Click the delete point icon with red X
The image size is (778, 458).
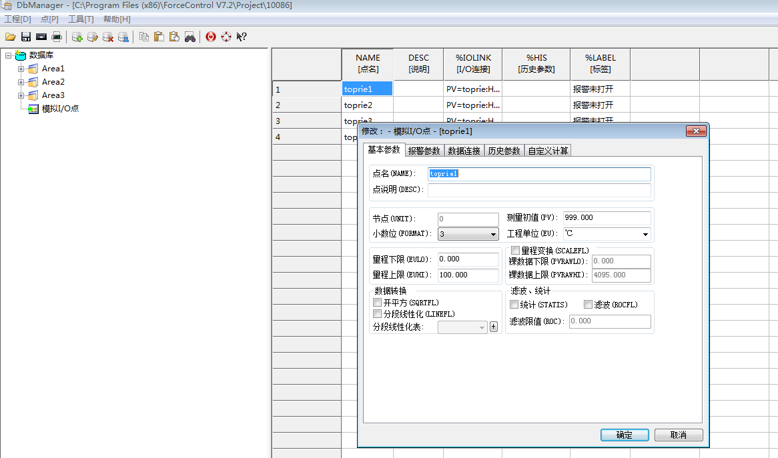(x=107, y=37)
